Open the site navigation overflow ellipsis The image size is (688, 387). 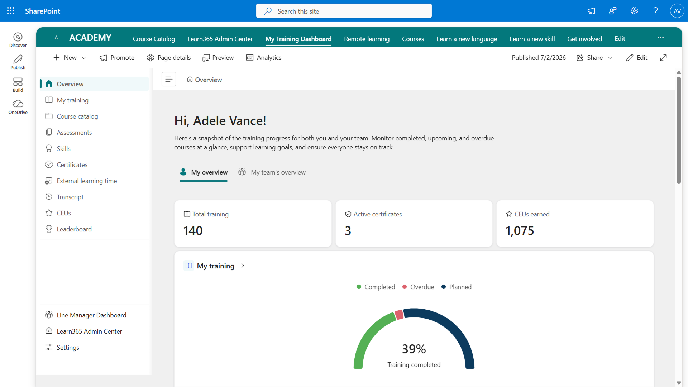(x=661, y=38)
